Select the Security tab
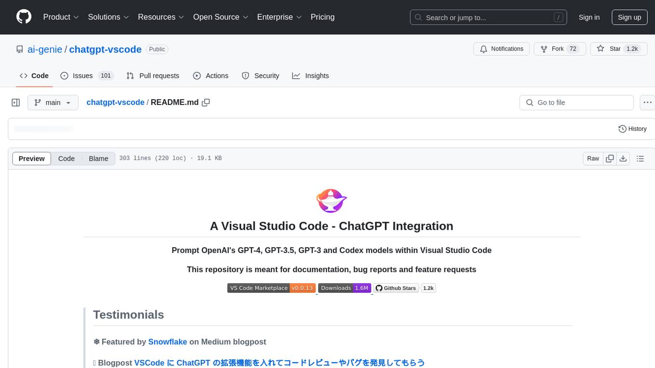The height and width of the screenshot is (368, 655). click(x=261, y=76)
